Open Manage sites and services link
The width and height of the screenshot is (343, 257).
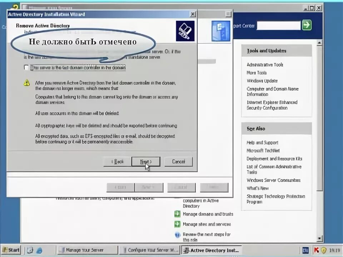[207, 225]
